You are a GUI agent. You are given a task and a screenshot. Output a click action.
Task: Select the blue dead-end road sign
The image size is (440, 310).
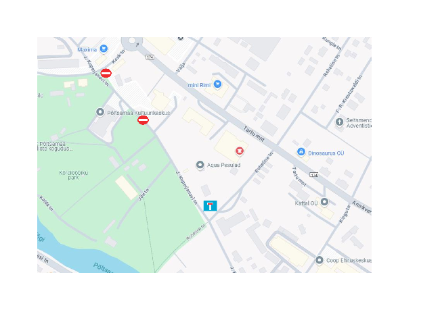[x=210, y=206]
